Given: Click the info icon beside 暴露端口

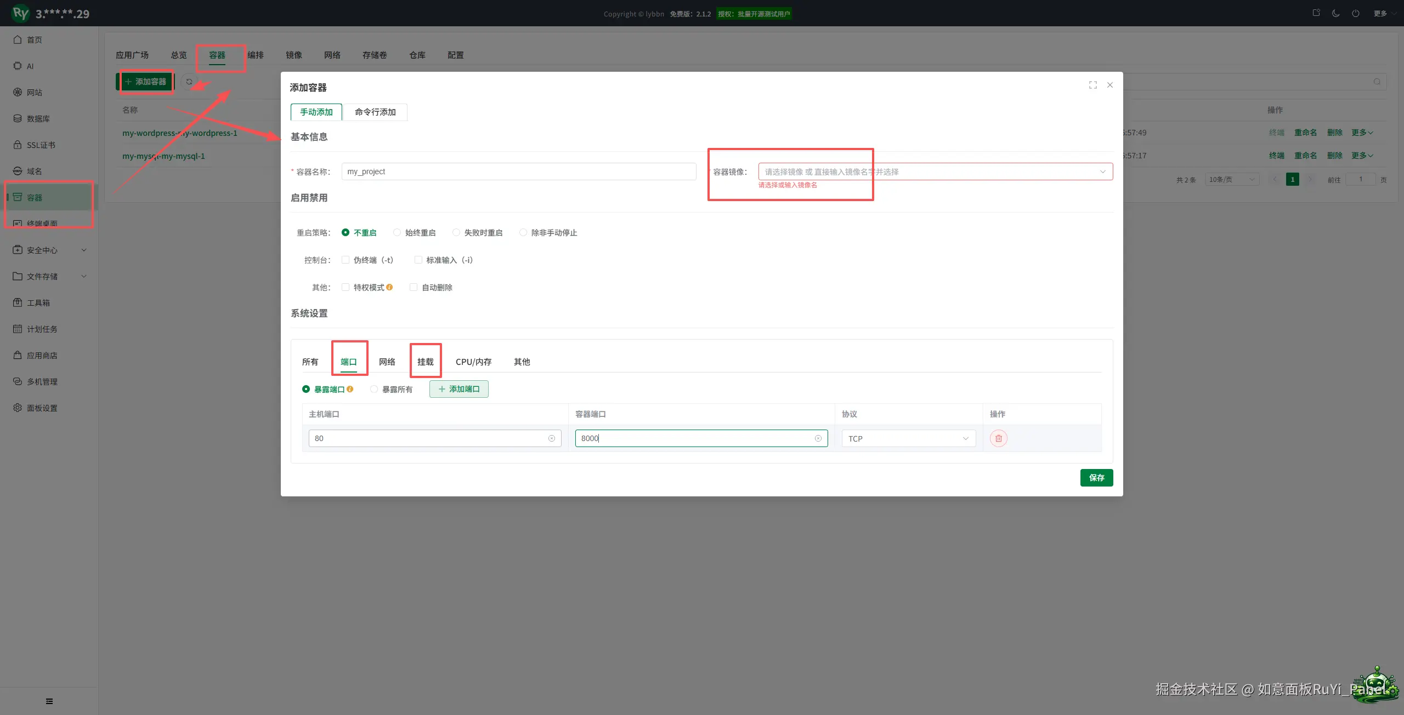Looking at the screenshot, I should (x=350, y=389).
